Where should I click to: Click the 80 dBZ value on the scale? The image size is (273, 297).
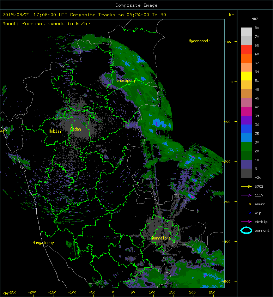click(x=257, y=28)
